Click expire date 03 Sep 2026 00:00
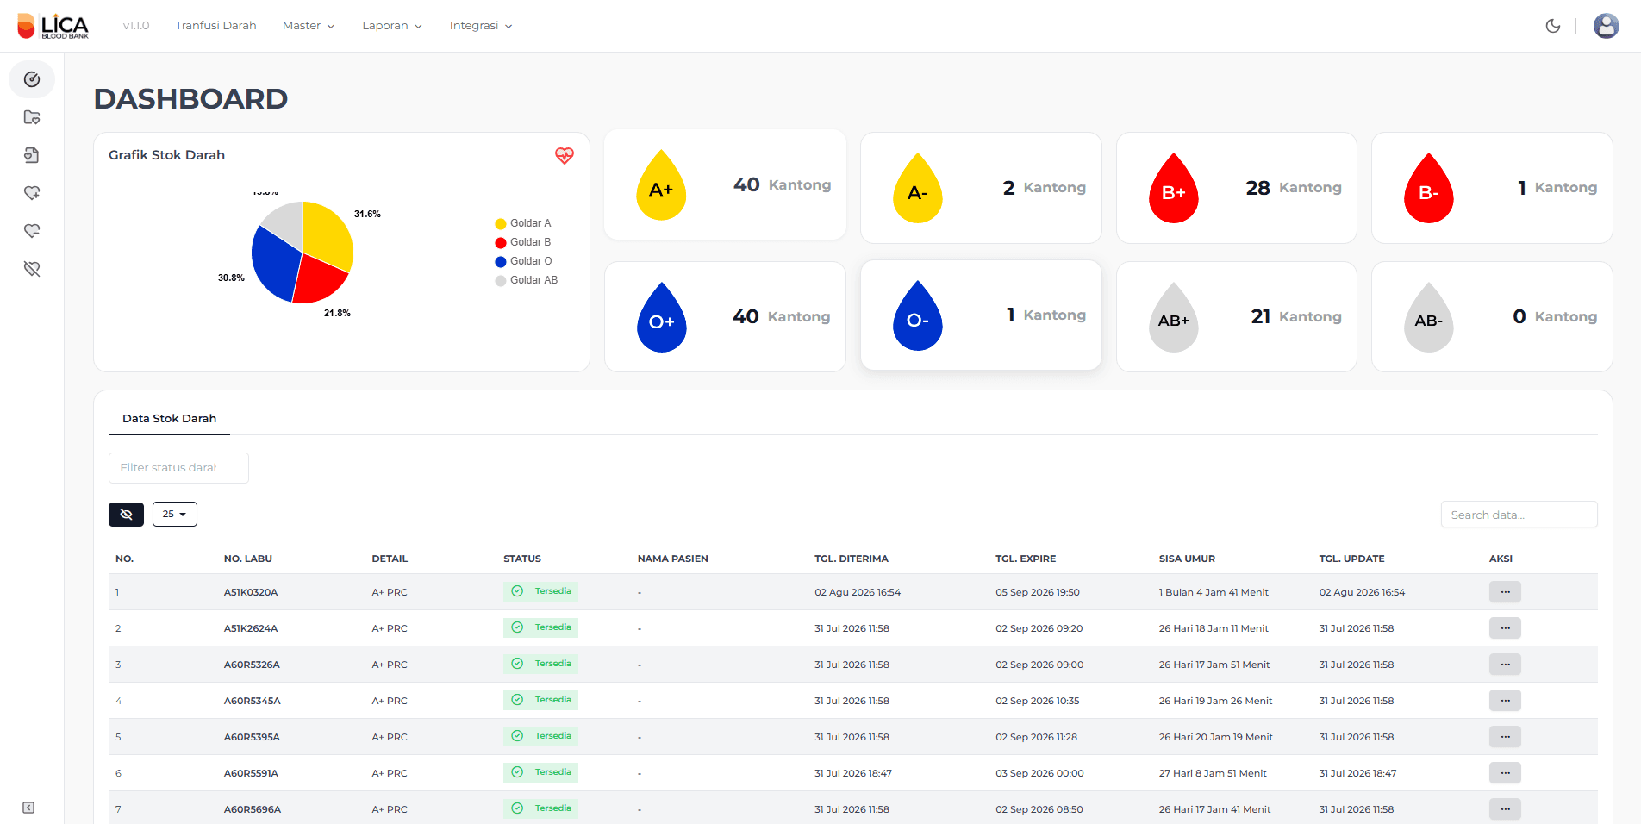 click(x=1039, y=773)
